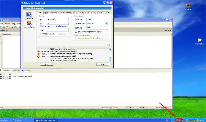Click the red shield tray icon
Screen dimensions: 206x122
coord(185,120)
